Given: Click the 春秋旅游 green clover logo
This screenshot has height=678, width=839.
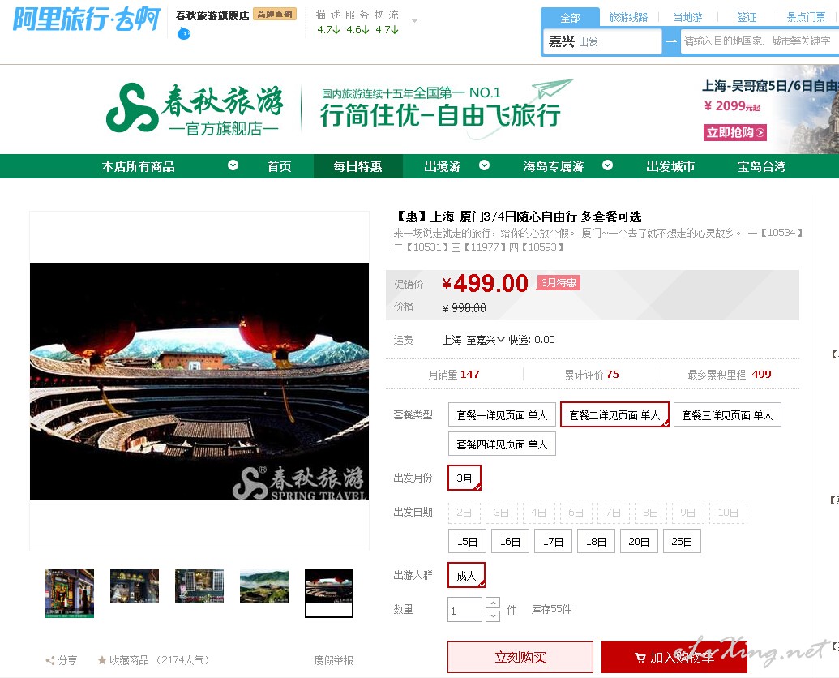Looking at the screenshot, I should [x=132, y=108].
